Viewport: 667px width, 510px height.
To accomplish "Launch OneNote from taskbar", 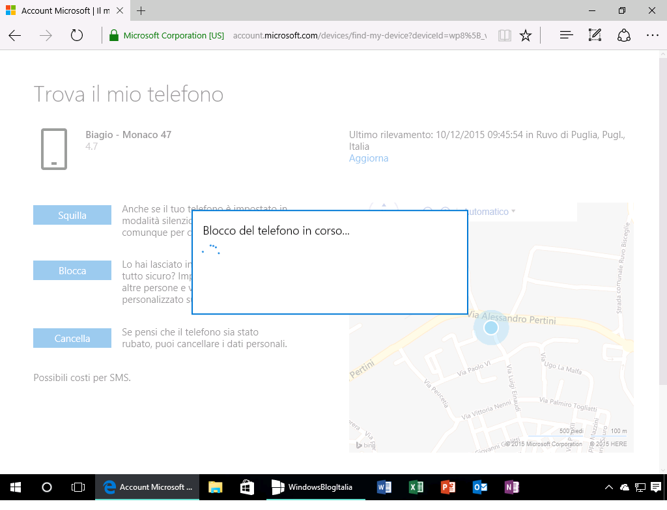I will [x=512, y=487].
